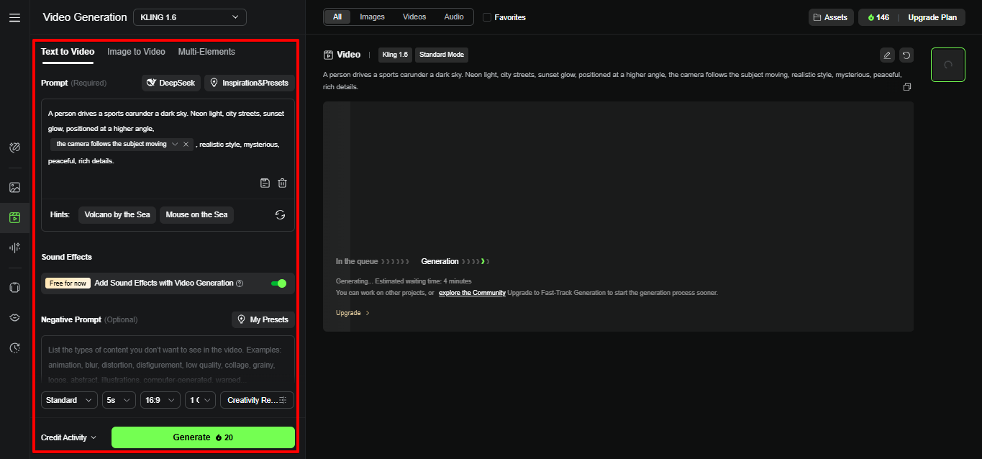Viewport: 982px width, 459px height.
Task: Click the hamburger menu icon top left
Action: tap(14, 17)
